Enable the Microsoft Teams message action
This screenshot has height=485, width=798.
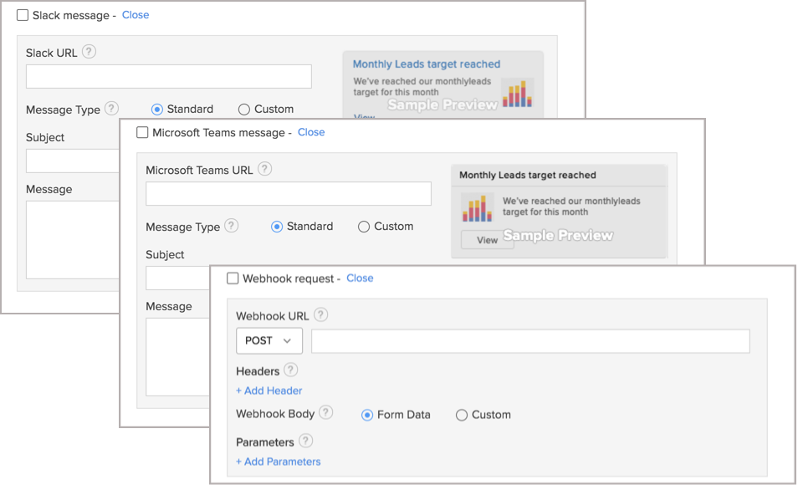(x=142, y=132)
